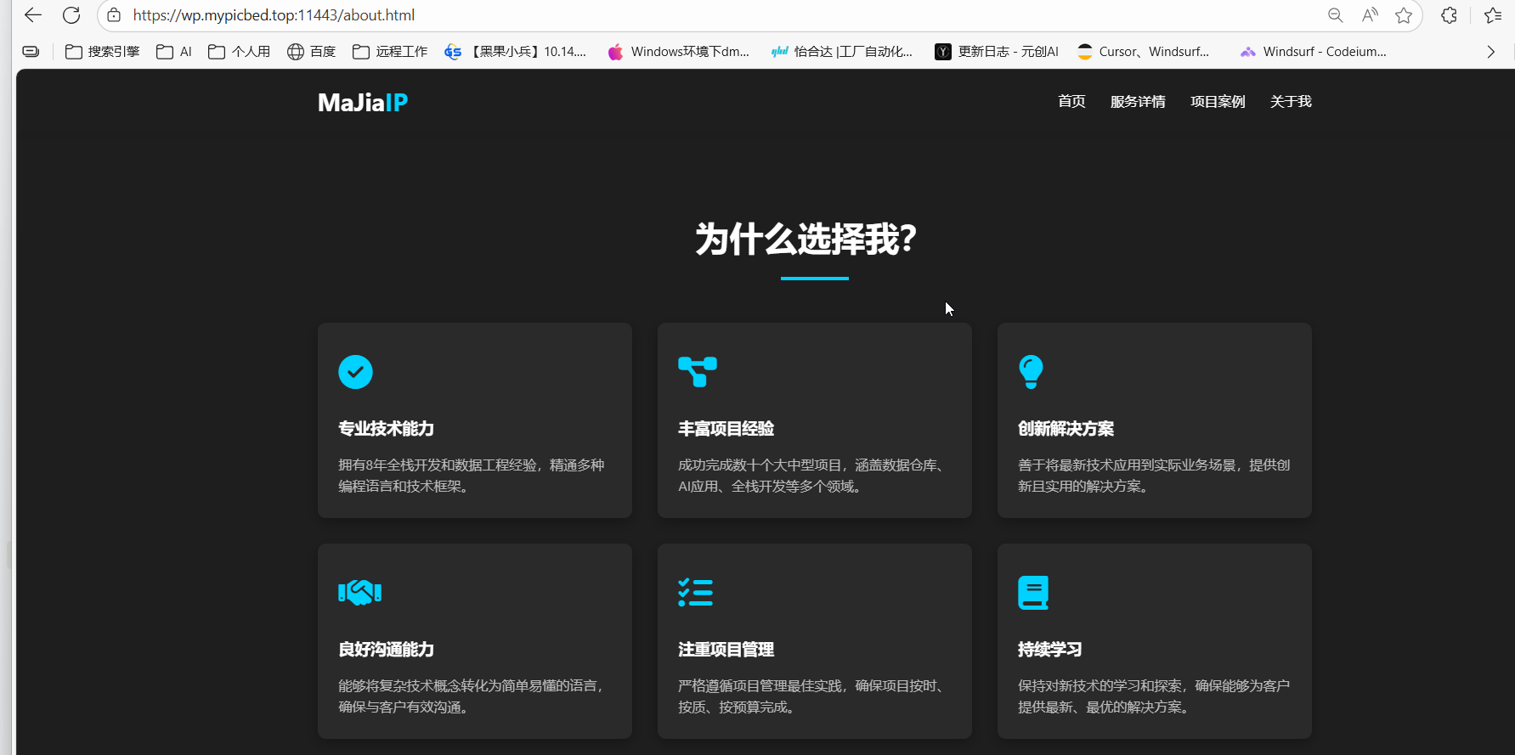The image size is (1515, 755).
Task: Add page to favorites with star icon
Action: coord(1404,15)
